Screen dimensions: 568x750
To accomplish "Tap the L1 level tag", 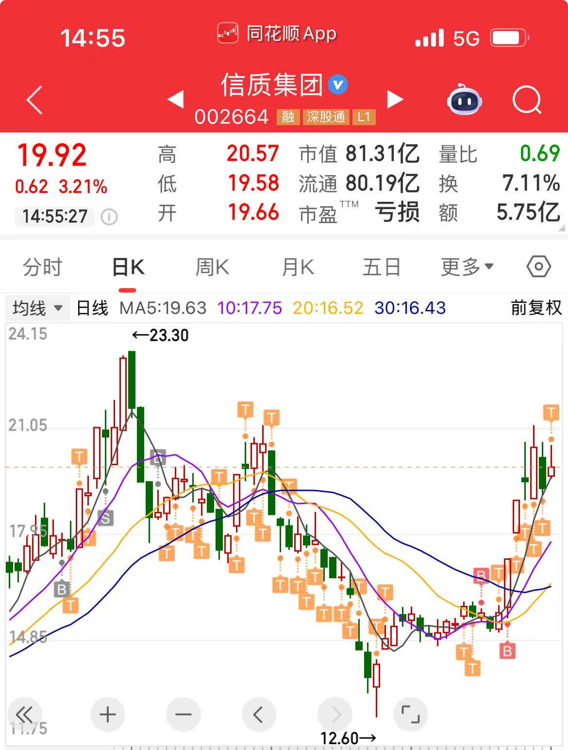I will (364, 117).
